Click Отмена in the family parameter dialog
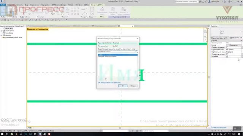Screen dimensions: 243x136 [133, 86]
